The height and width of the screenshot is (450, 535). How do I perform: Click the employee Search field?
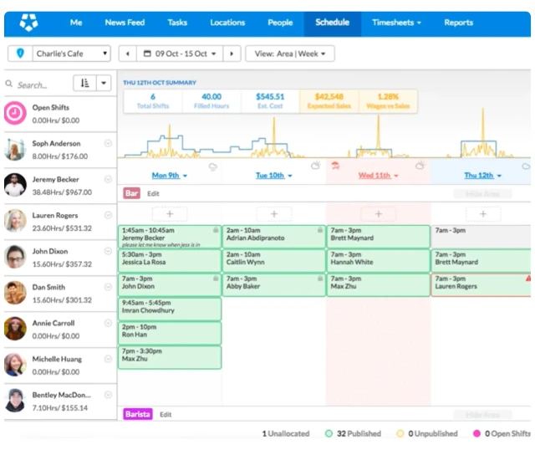tap(38, 84)
